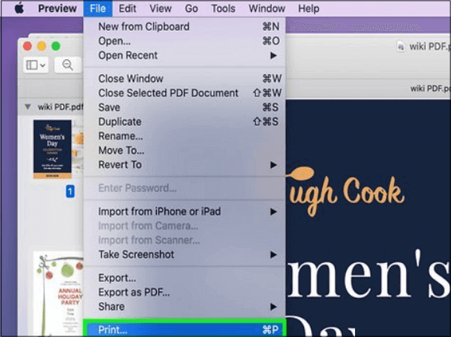Select Open... in File menu

pos(184,41)
